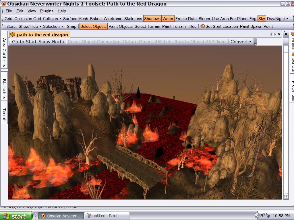Turn off Water rendering
Viewport: 294px width, 220px height.
click(168, 19)
